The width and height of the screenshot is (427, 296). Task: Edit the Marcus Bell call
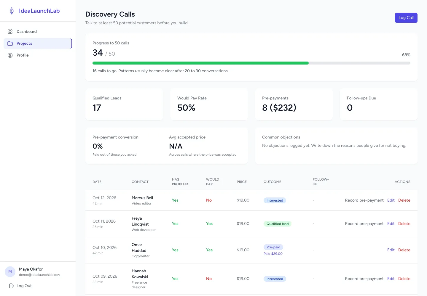click(391, 200)
